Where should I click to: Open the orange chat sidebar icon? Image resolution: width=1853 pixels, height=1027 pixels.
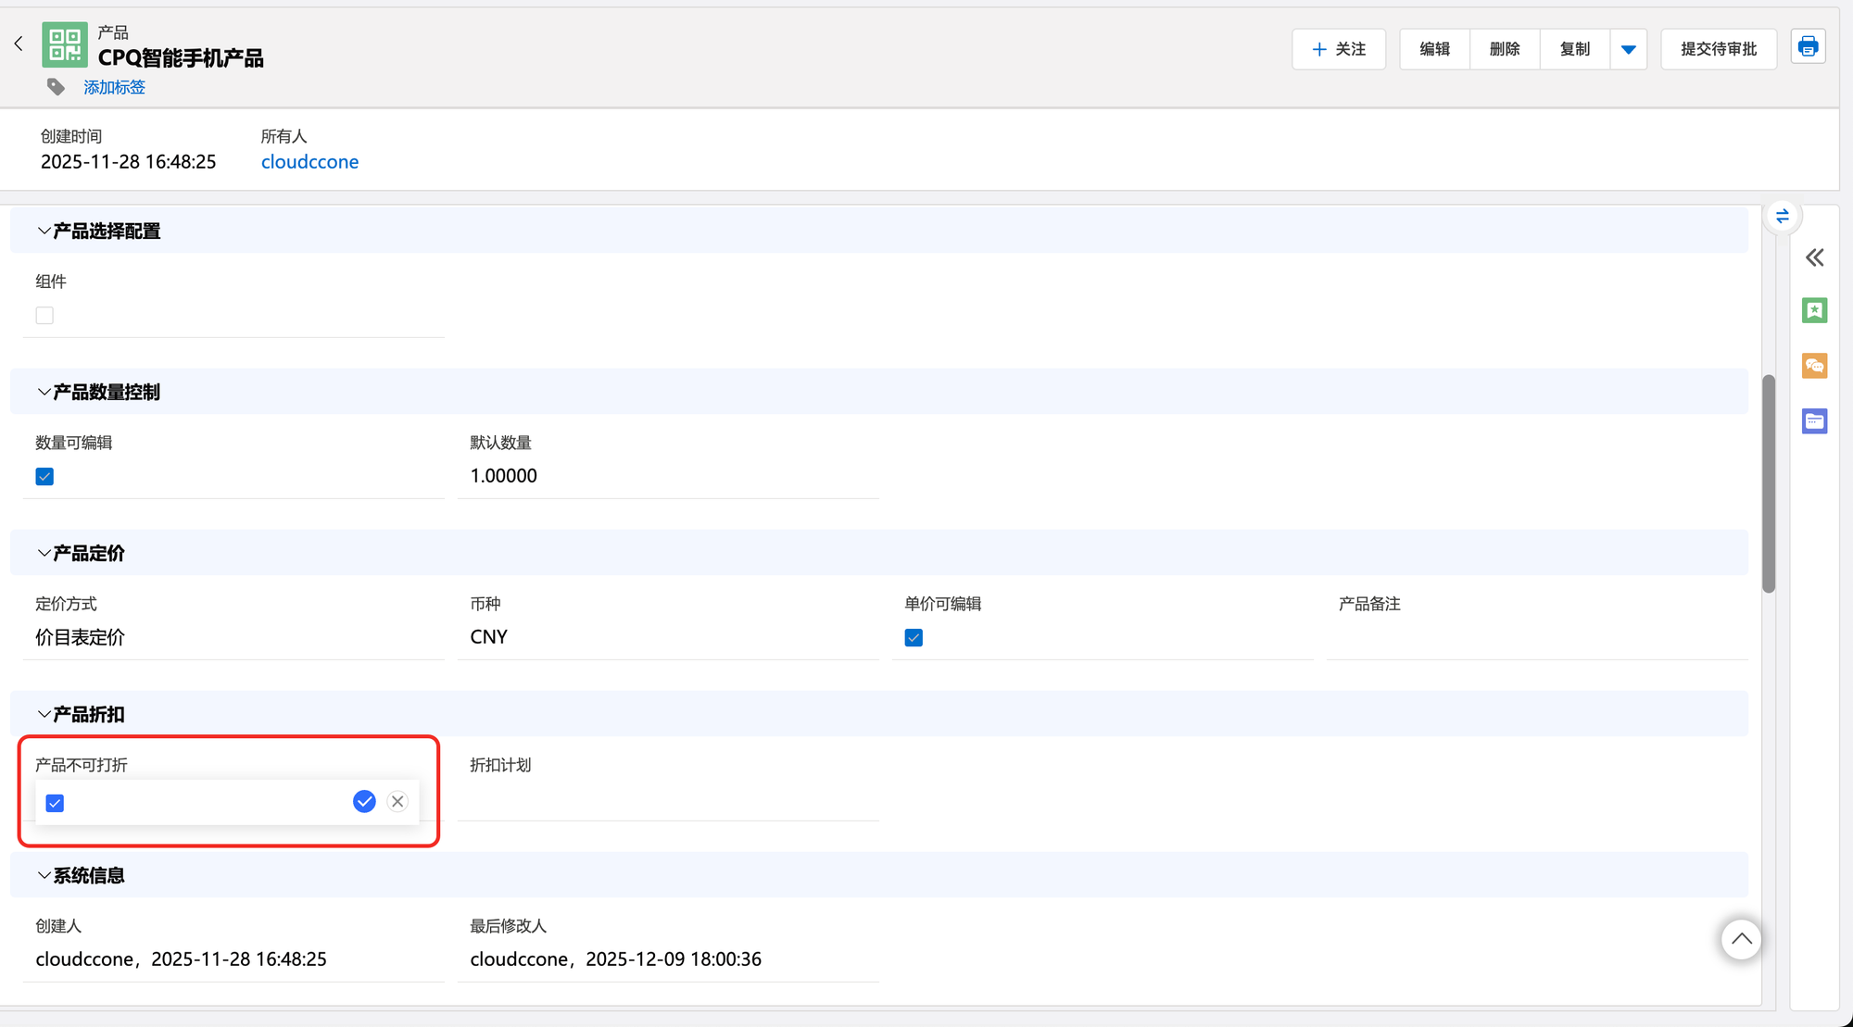coord(1814,366)
